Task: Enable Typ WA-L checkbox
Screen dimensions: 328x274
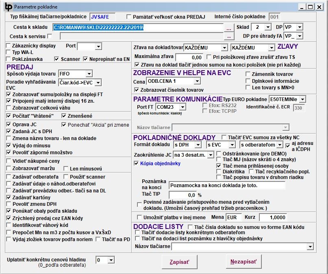Action: pos(9,52)
